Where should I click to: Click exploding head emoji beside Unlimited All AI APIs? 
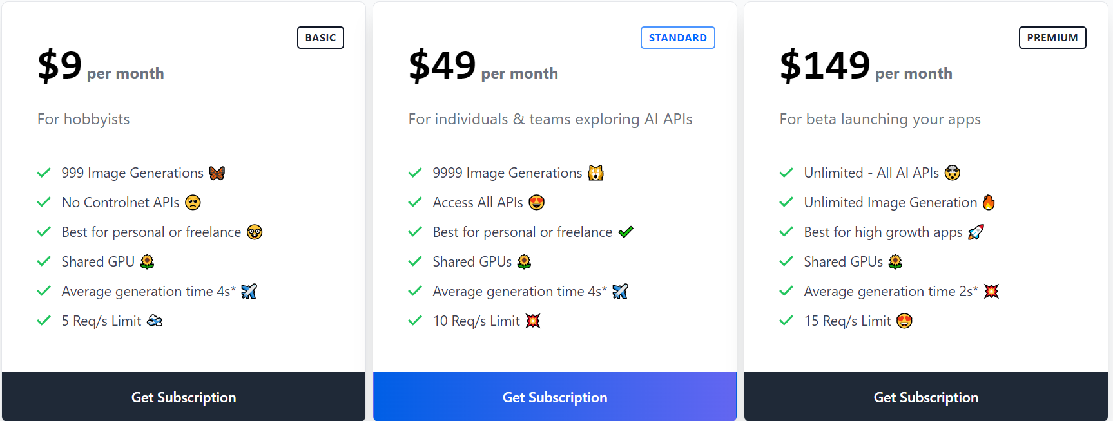pos(952,173)
